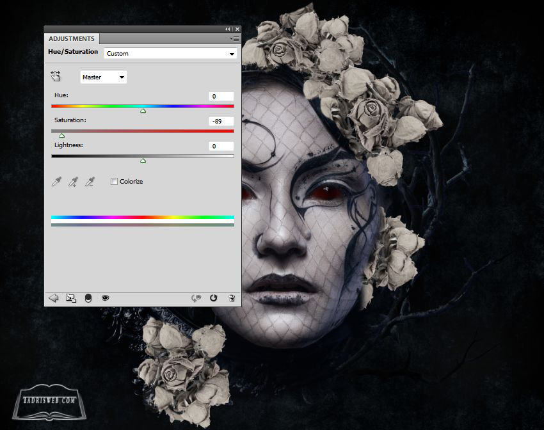Screen dimensions: 544x430
Task: Switch panel to expanded view icon
Action: (x=71, y=298)
